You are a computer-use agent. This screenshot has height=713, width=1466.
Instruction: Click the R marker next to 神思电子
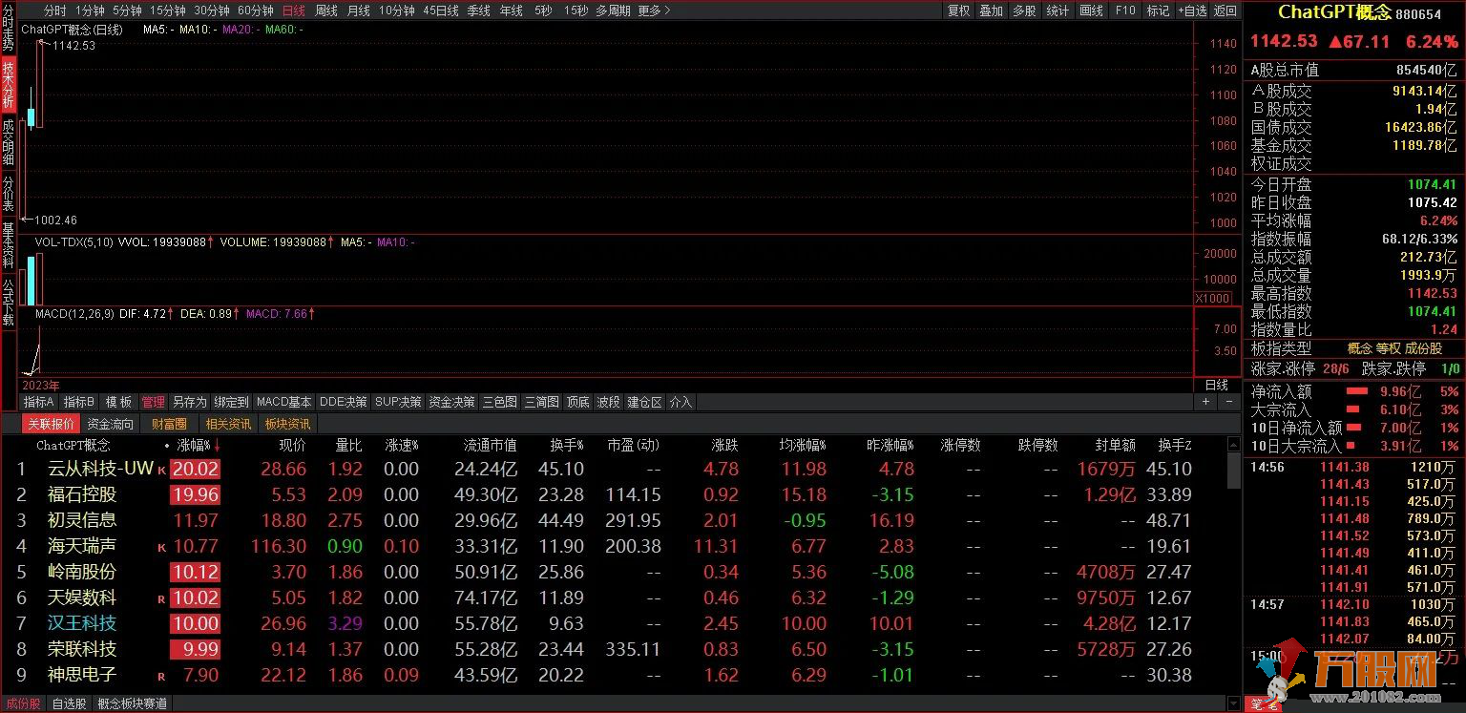click(x=161, y=677)
